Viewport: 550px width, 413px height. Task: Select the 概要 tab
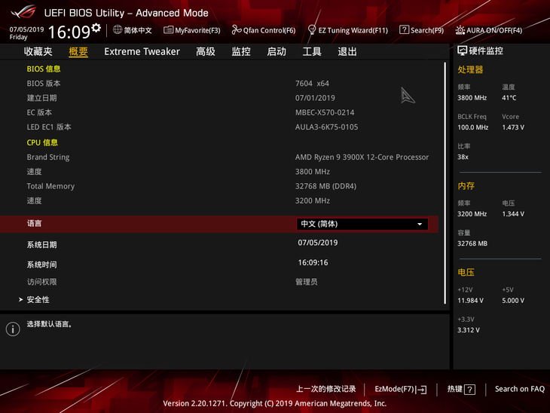pyautogui.click(x=78, y=51)
